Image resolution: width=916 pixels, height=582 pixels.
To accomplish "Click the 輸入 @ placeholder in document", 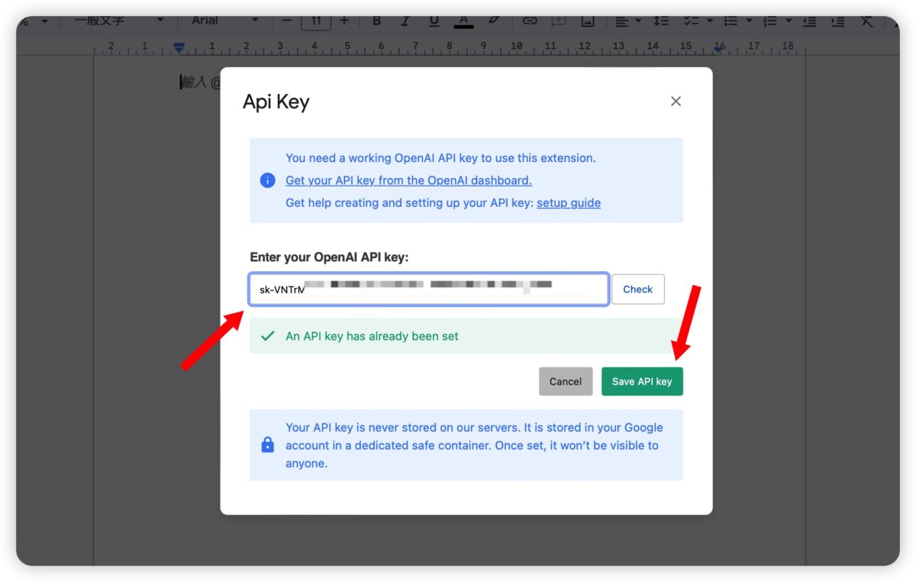I will [x=200, y=82].
